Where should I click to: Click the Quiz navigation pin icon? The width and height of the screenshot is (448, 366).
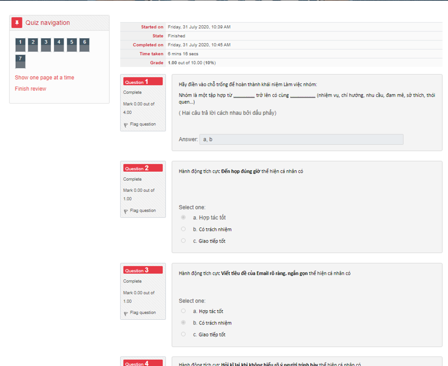[x=17, y=23]
